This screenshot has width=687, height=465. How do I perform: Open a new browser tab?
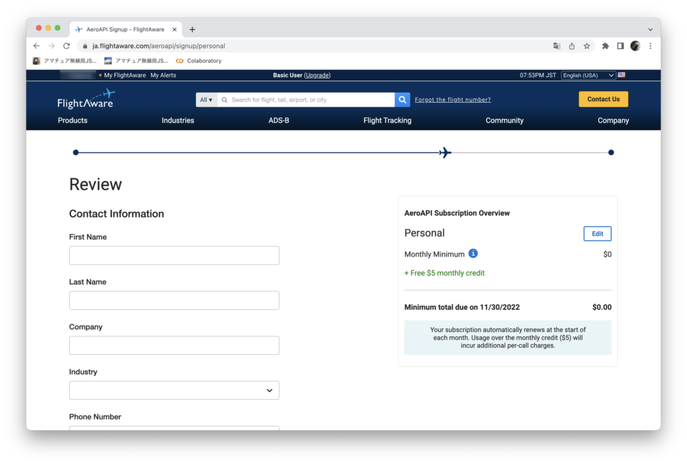point(193,30)
